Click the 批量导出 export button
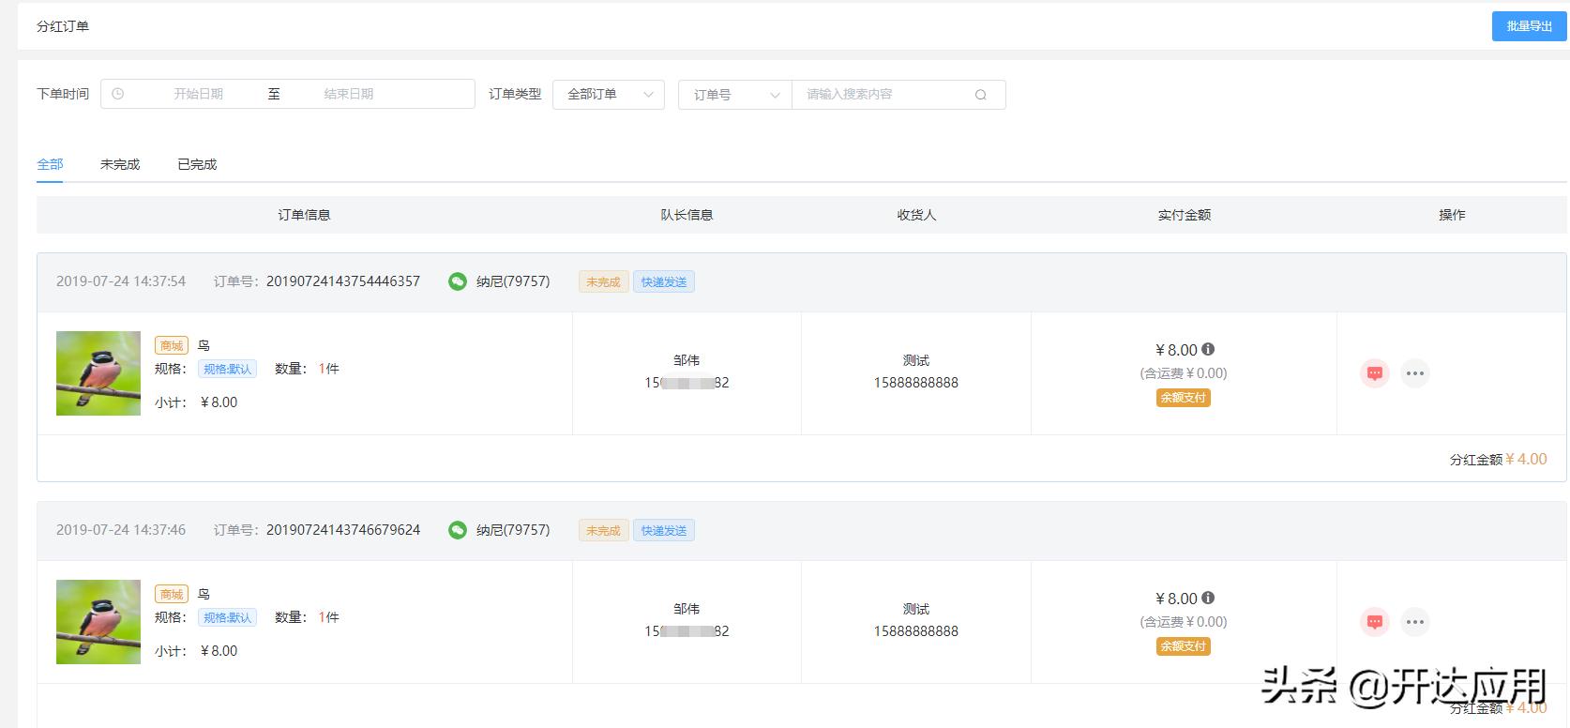This screenshot has height=728, width=1570. pos(1529,26)
